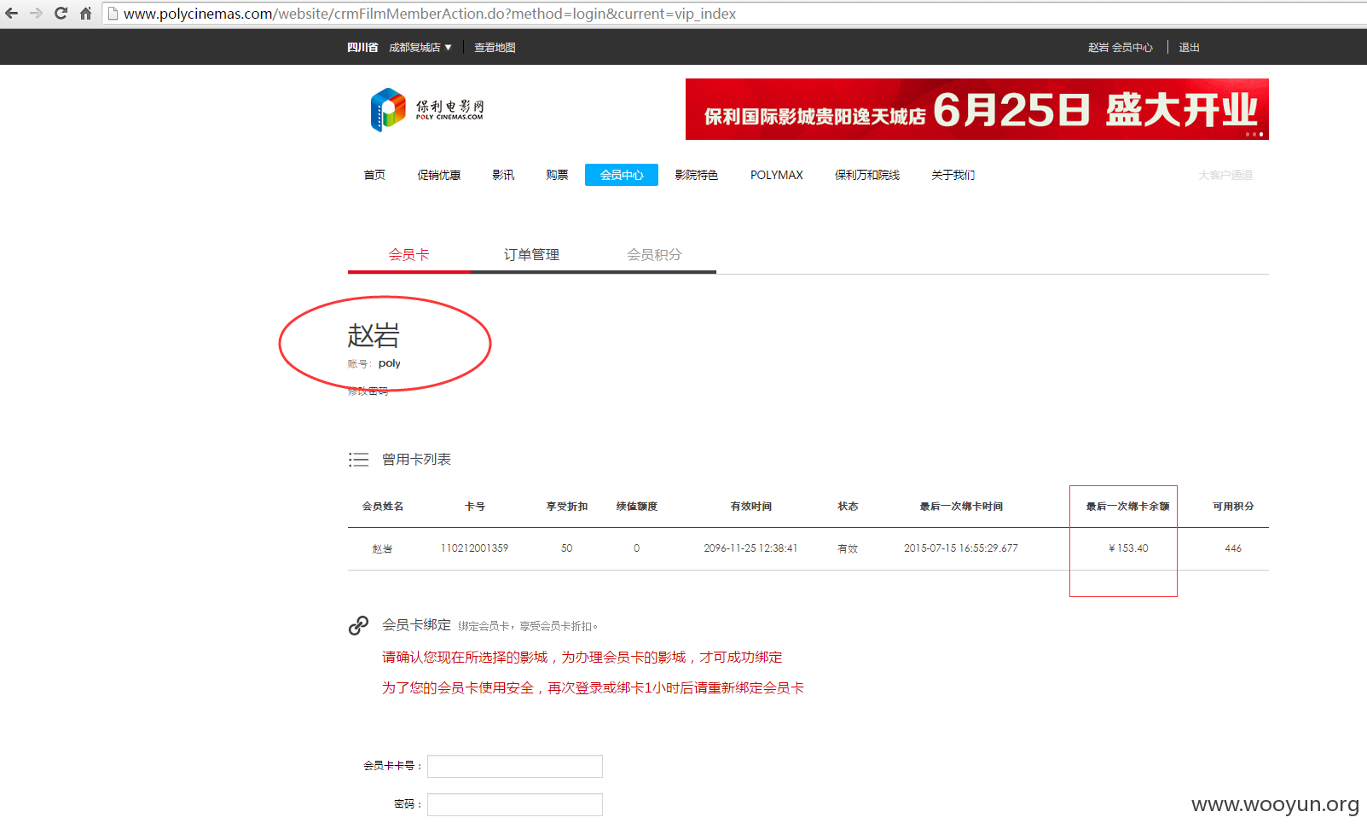Click the discount value 50 cell
Screen dimensions: 1367x829
567,548
